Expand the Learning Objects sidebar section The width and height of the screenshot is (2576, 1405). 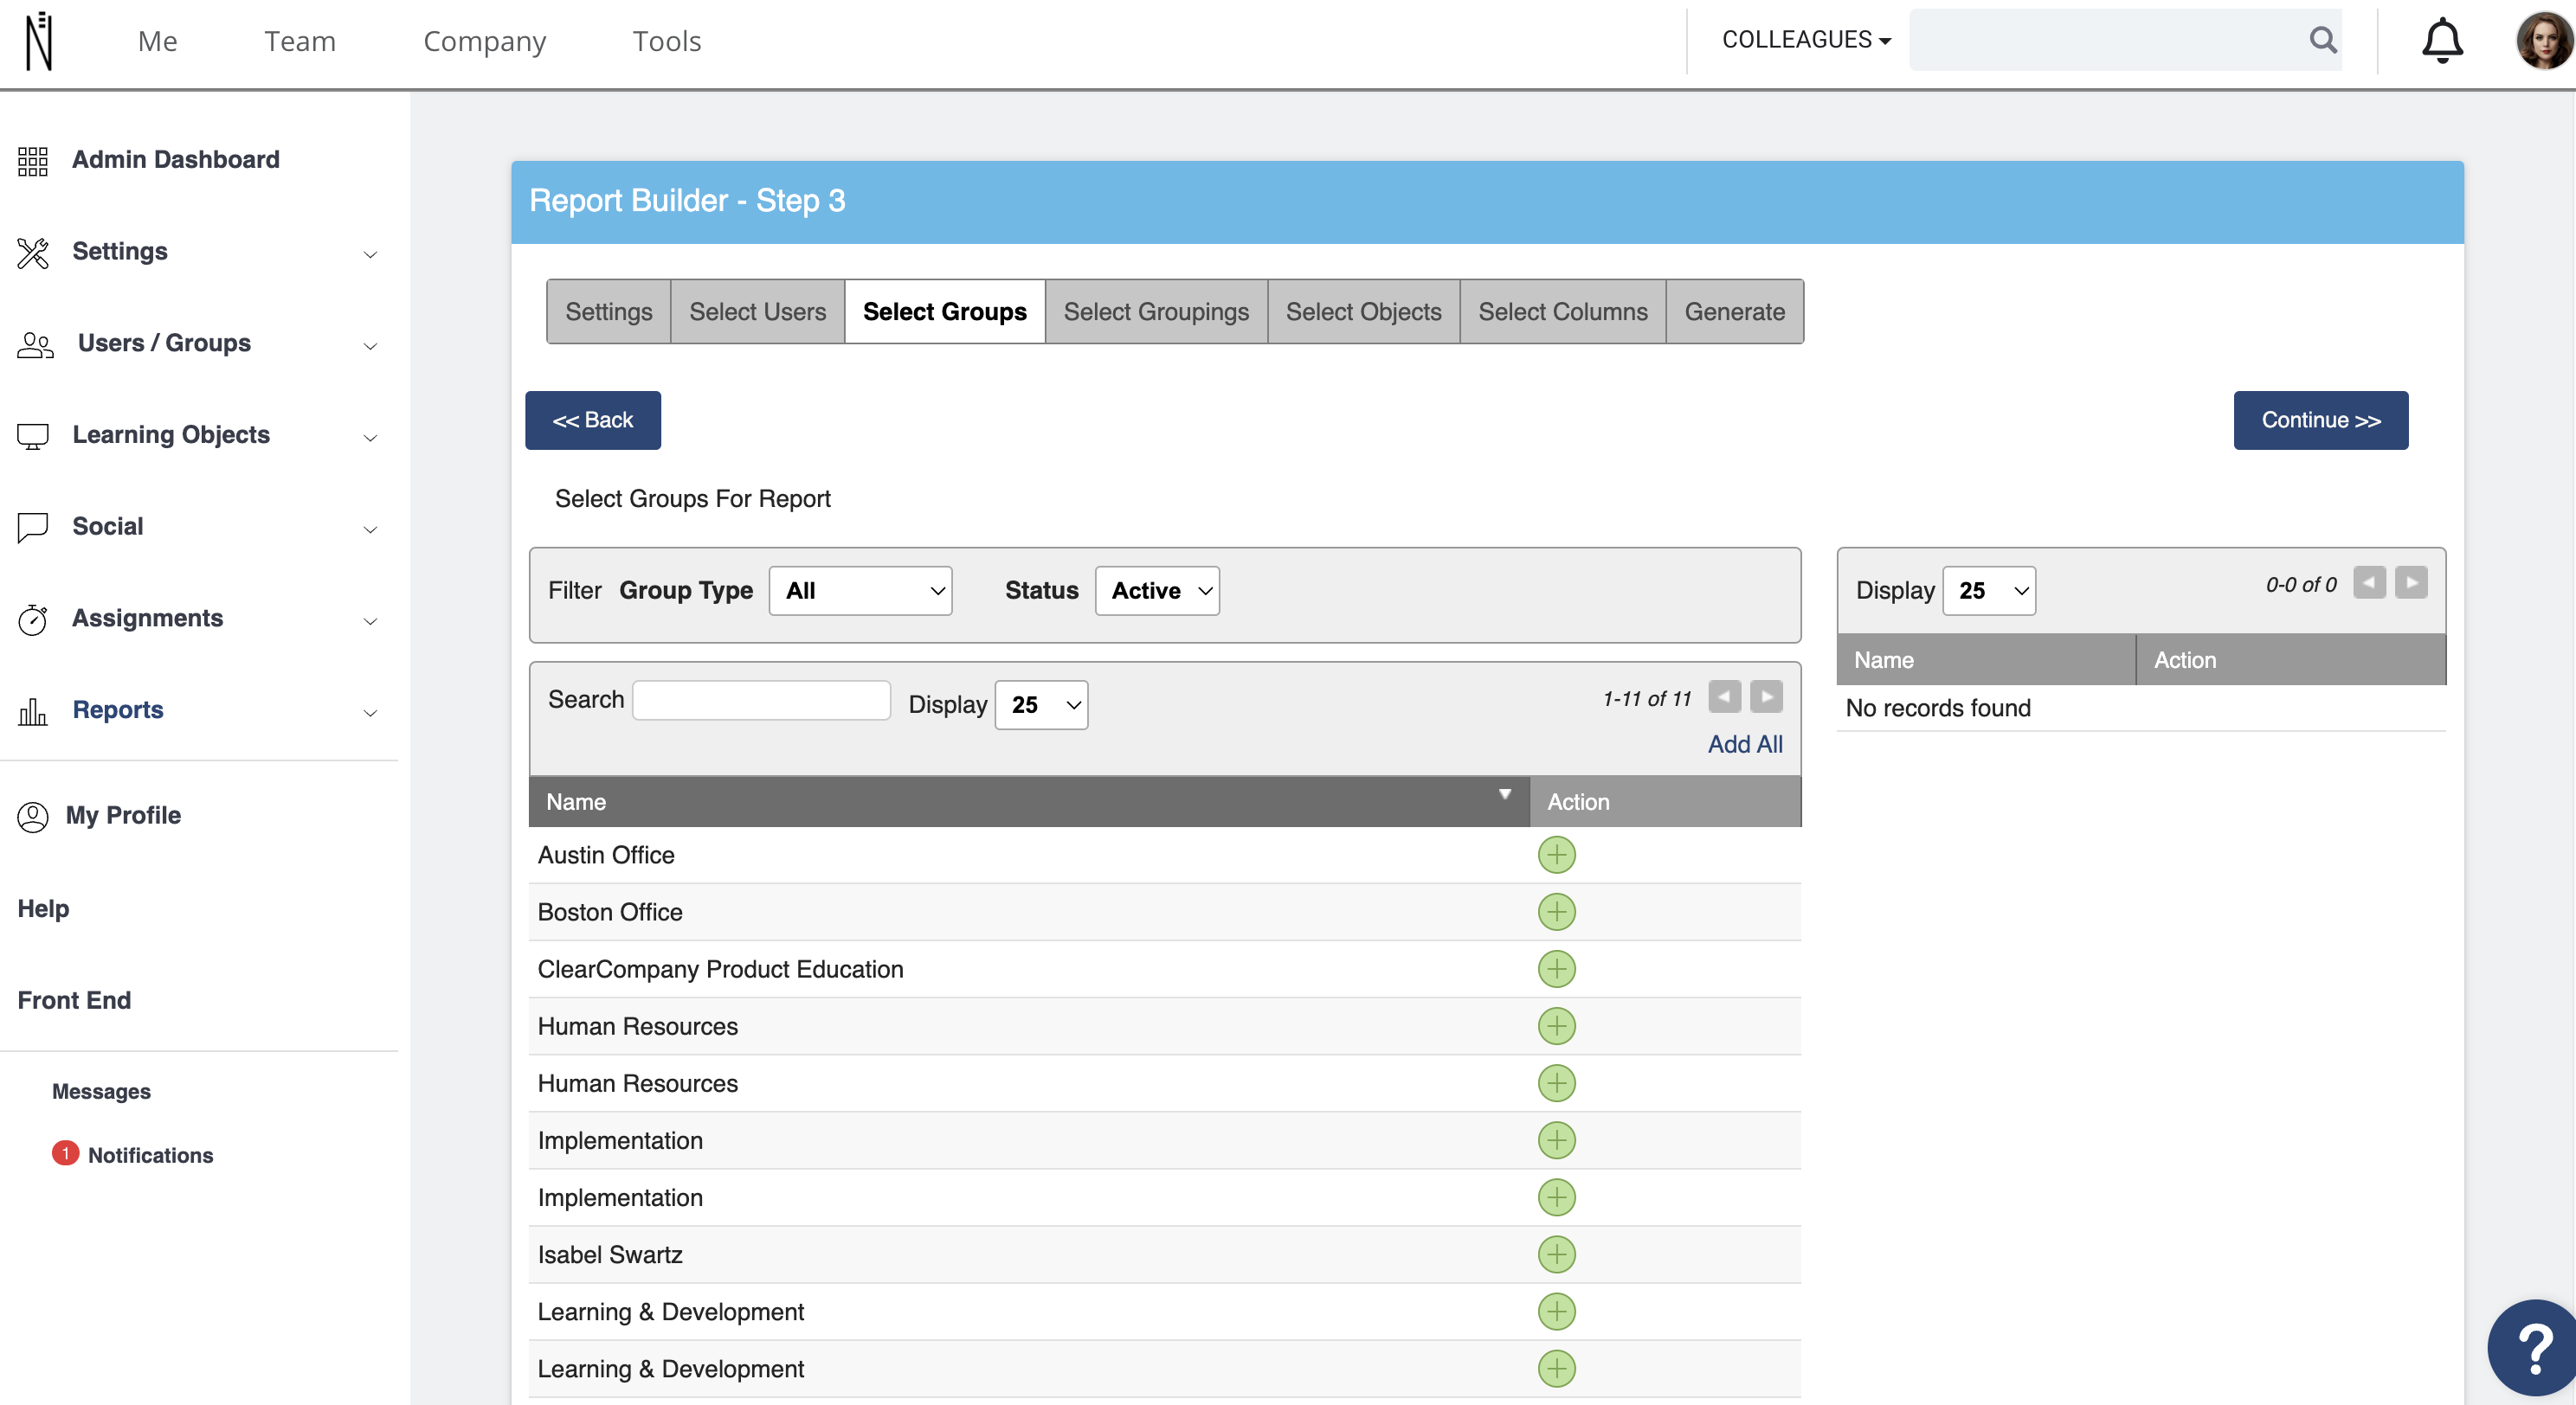tap(370, 438)
